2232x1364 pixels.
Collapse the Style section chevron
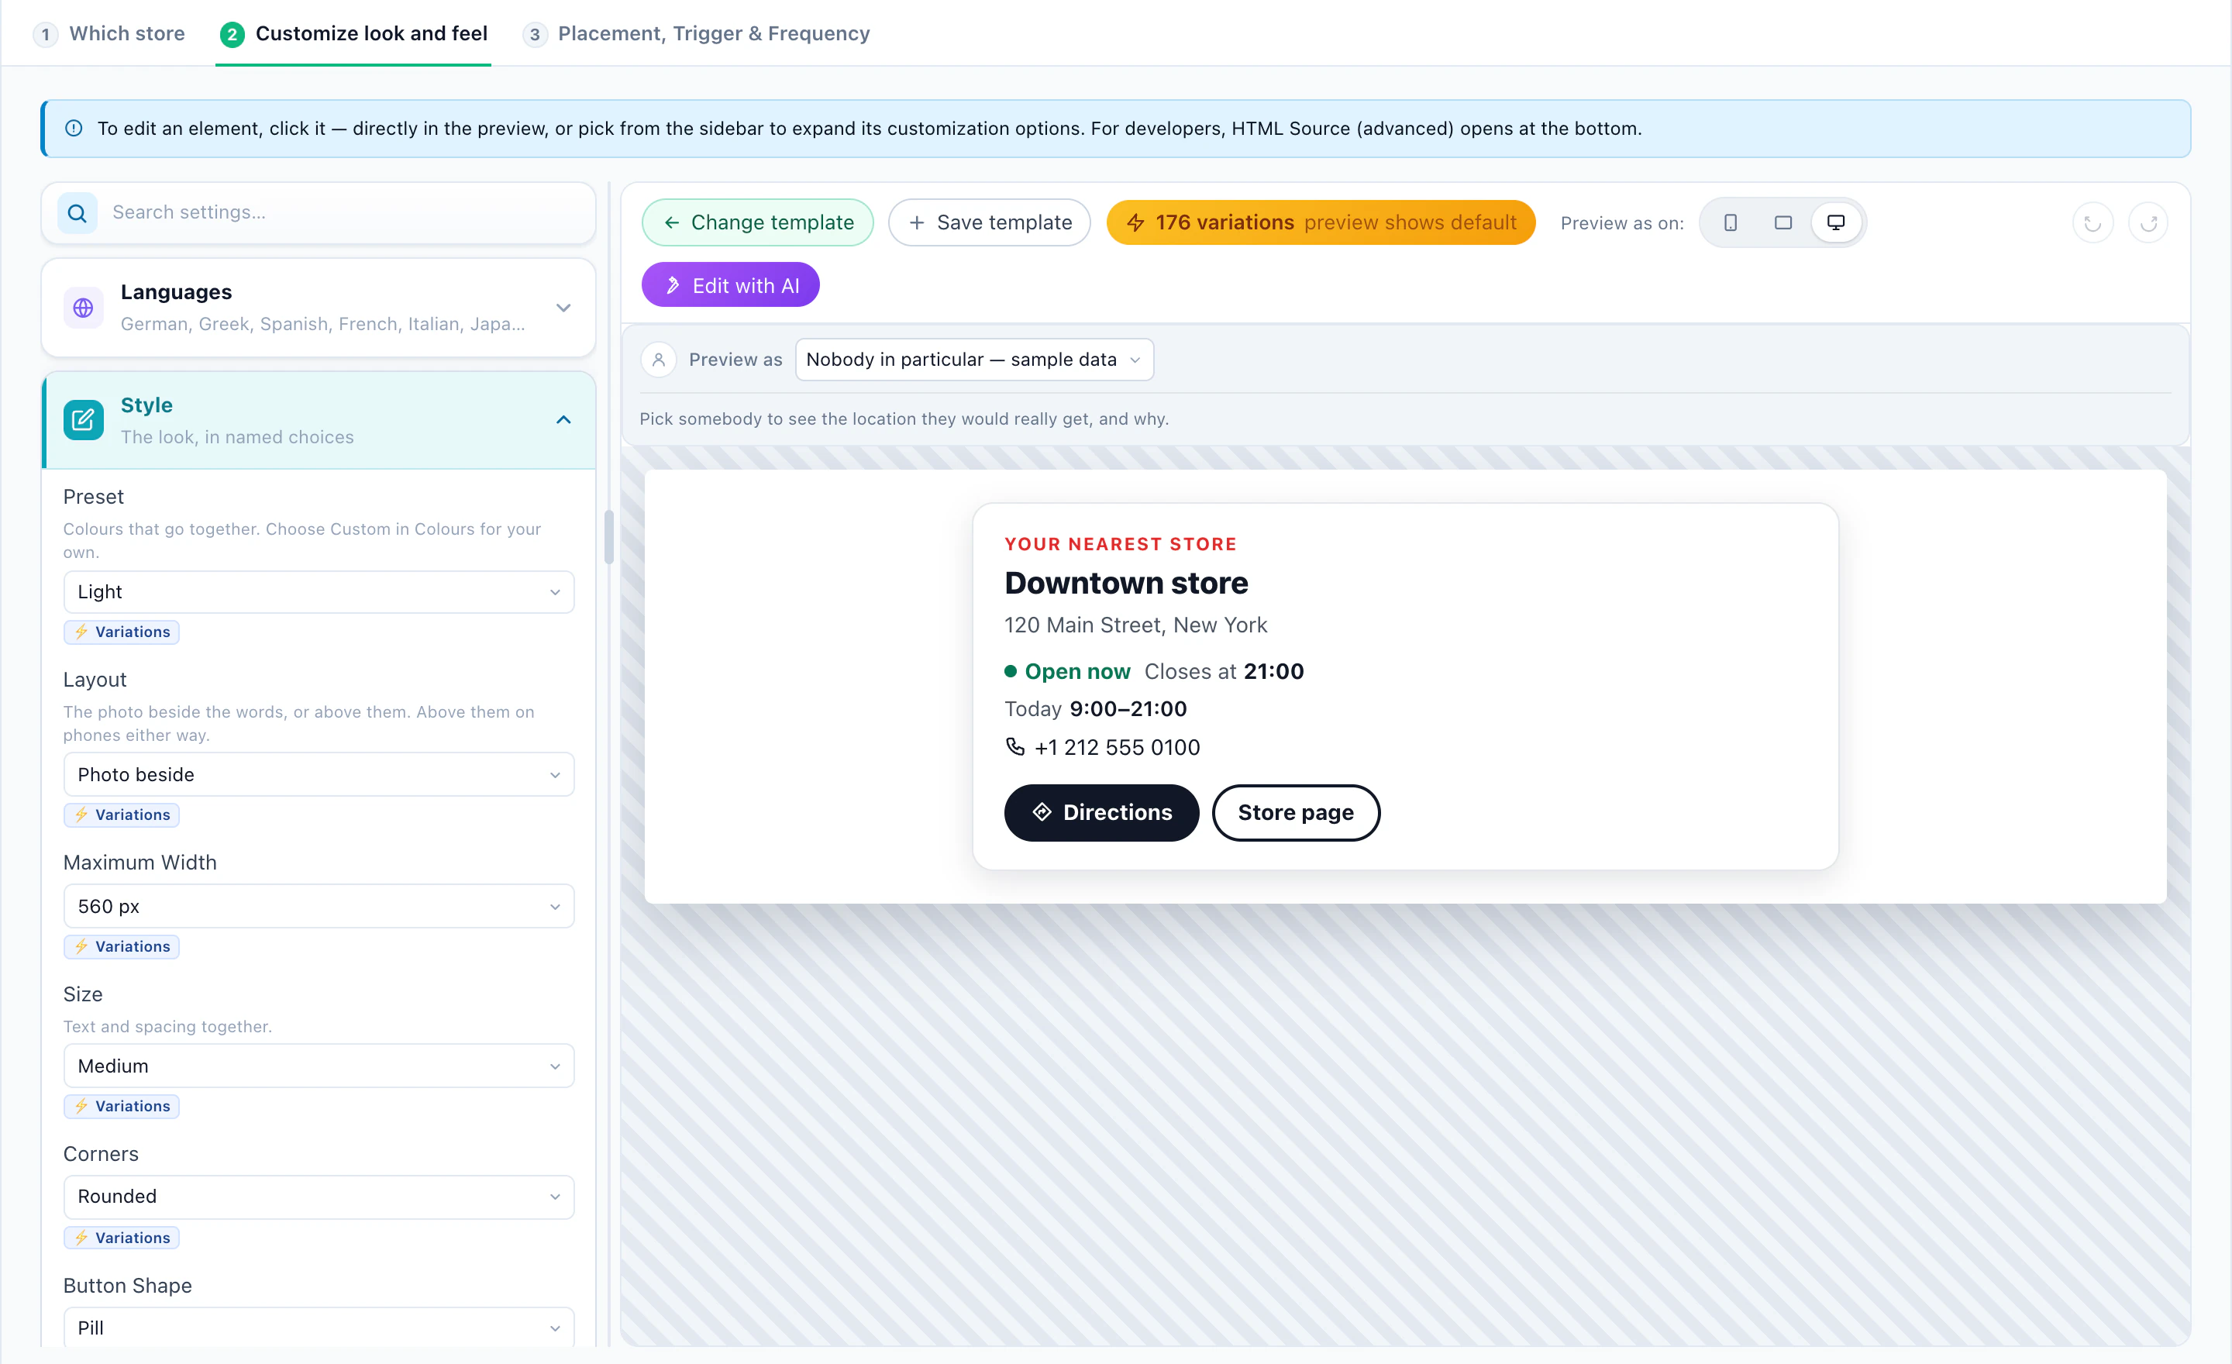point(563,420)
